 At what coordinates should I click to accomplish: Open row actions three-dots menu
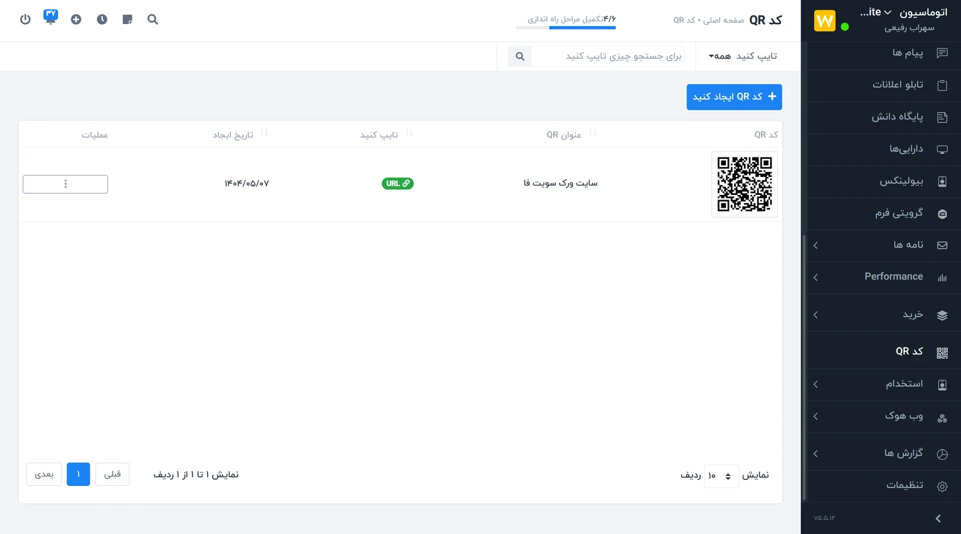pyautogui.click(x=65, y=184)
